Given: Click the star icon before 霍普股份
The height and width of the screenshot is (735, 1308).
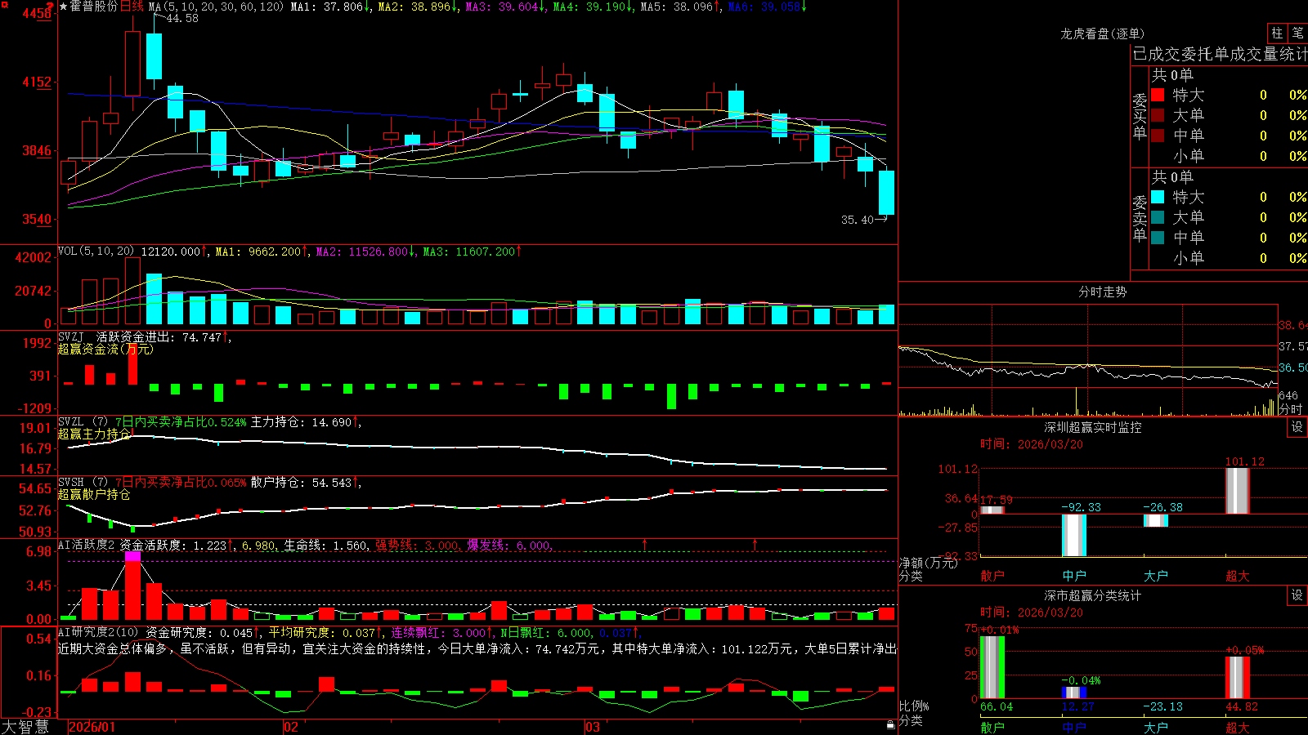Looking at the screenshot, I should click(x=63, y=7).
